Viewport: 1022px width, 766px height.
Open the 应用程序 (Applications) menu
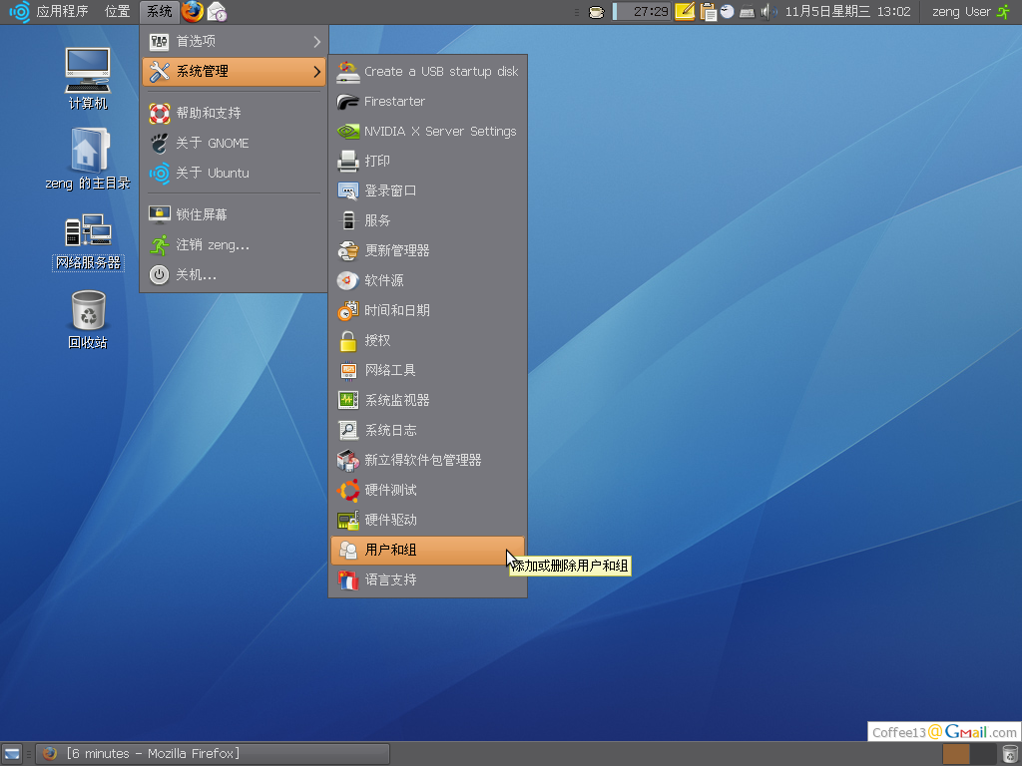point(62,12)
